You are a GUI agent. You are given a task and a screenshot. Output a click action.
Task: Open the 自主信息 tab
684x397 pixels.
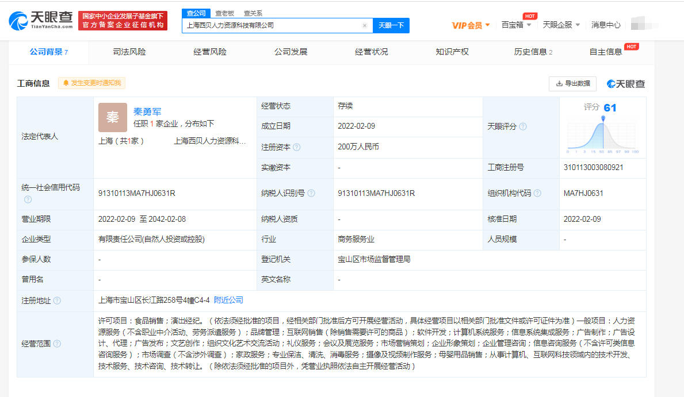click(x=606, y=52)
